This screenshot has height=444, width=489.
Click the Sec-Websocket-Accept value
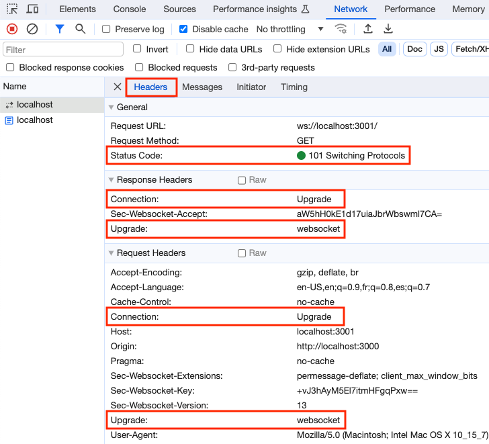[x=369, y=214]
